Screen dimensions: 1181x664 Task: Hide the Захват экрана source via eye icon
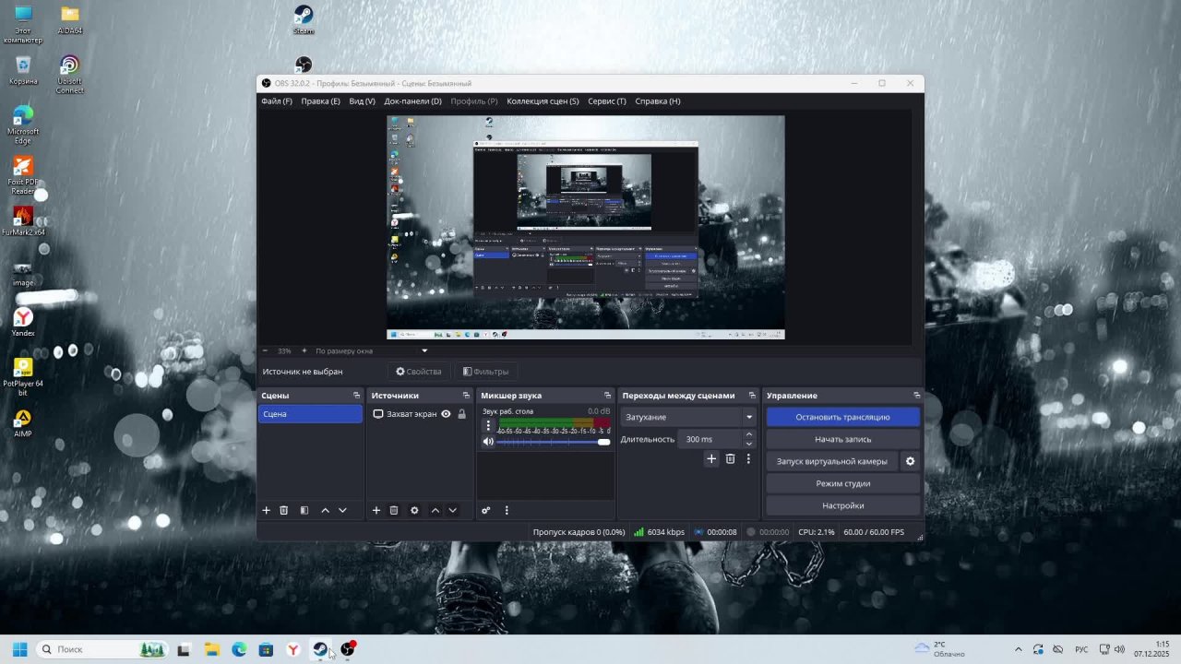point(446,414)
